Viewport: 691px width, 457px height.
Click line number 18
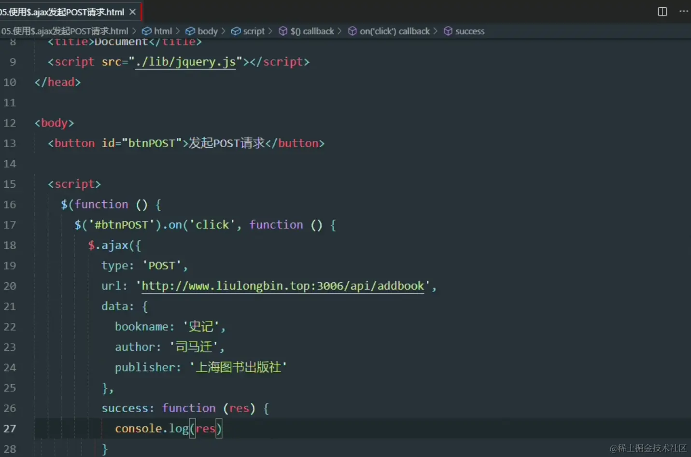pyautogui.click(x=10, y=245)
